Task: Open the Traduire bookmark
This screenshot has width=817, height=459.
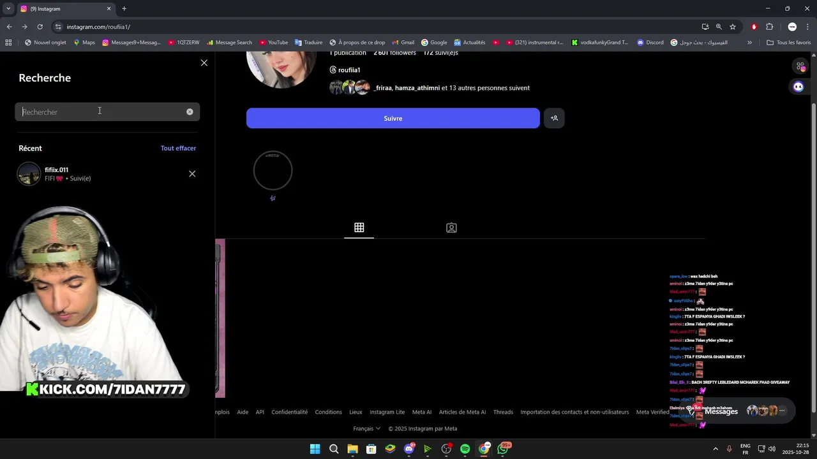Action: point(308,43)
